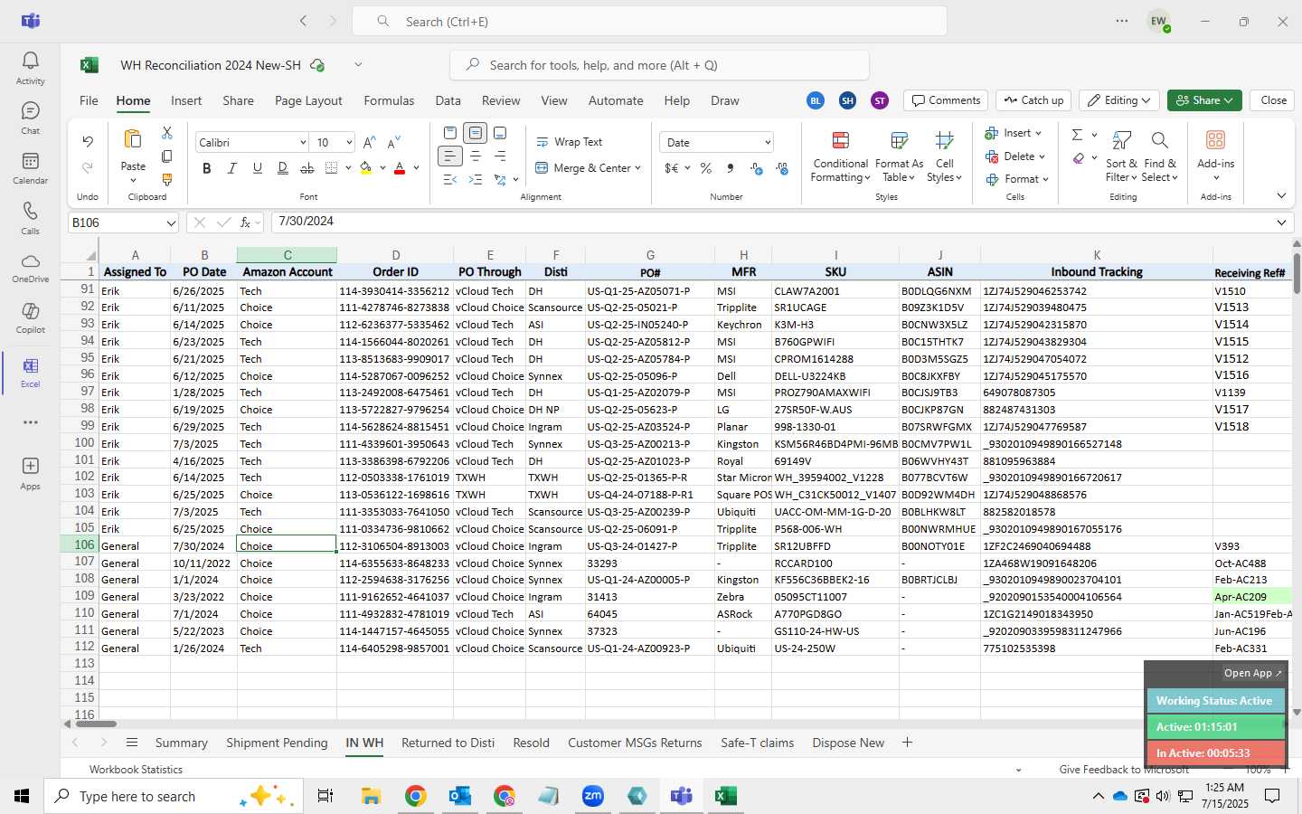Image resolution: width=1302 pixels, height=814 pixels.
Task: Increase font size with the A-up icon
Action: [369, 143]
